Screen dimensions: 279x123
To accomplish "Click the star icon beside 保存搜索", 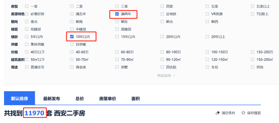I will 243,113.
